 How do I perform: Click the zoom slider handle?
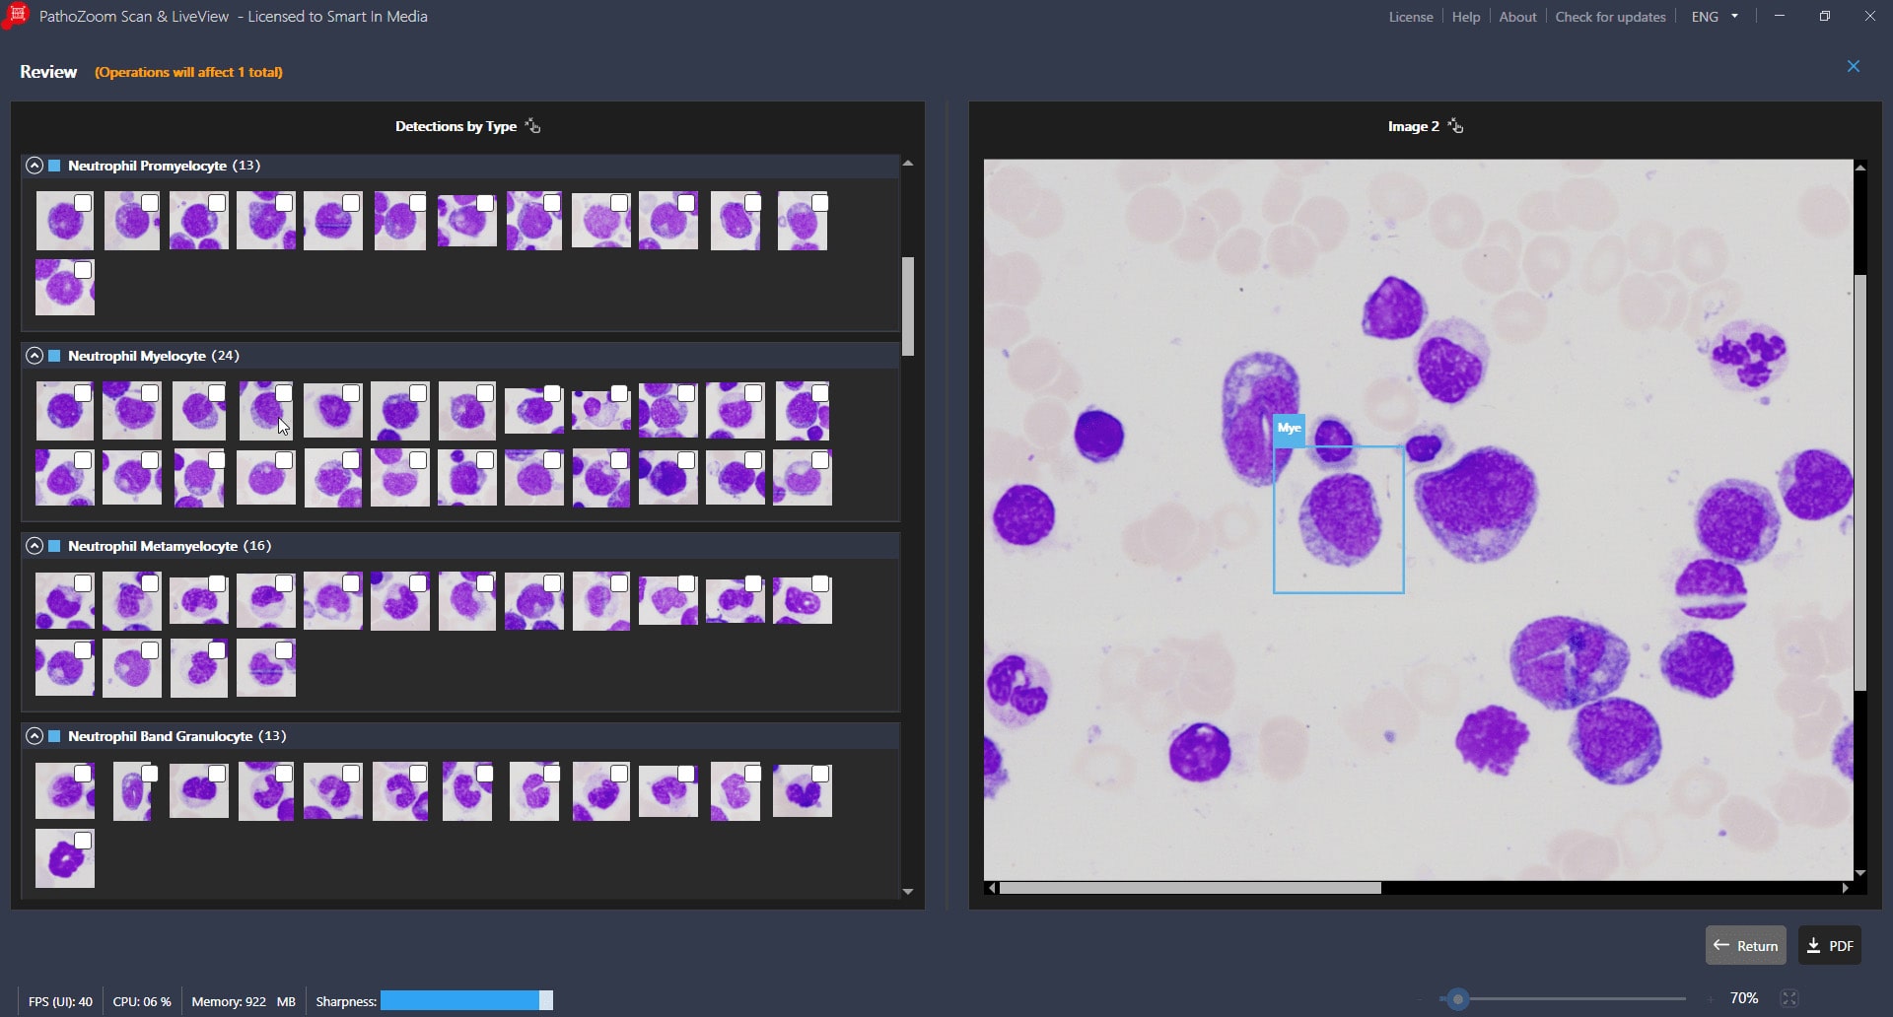tap(1458, 999)
